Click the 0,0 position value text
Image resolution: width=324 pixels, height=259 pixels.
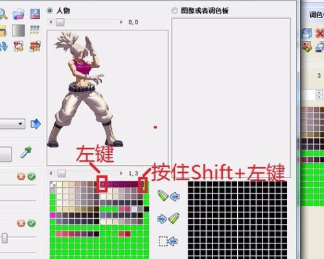[x=133, y=22]
